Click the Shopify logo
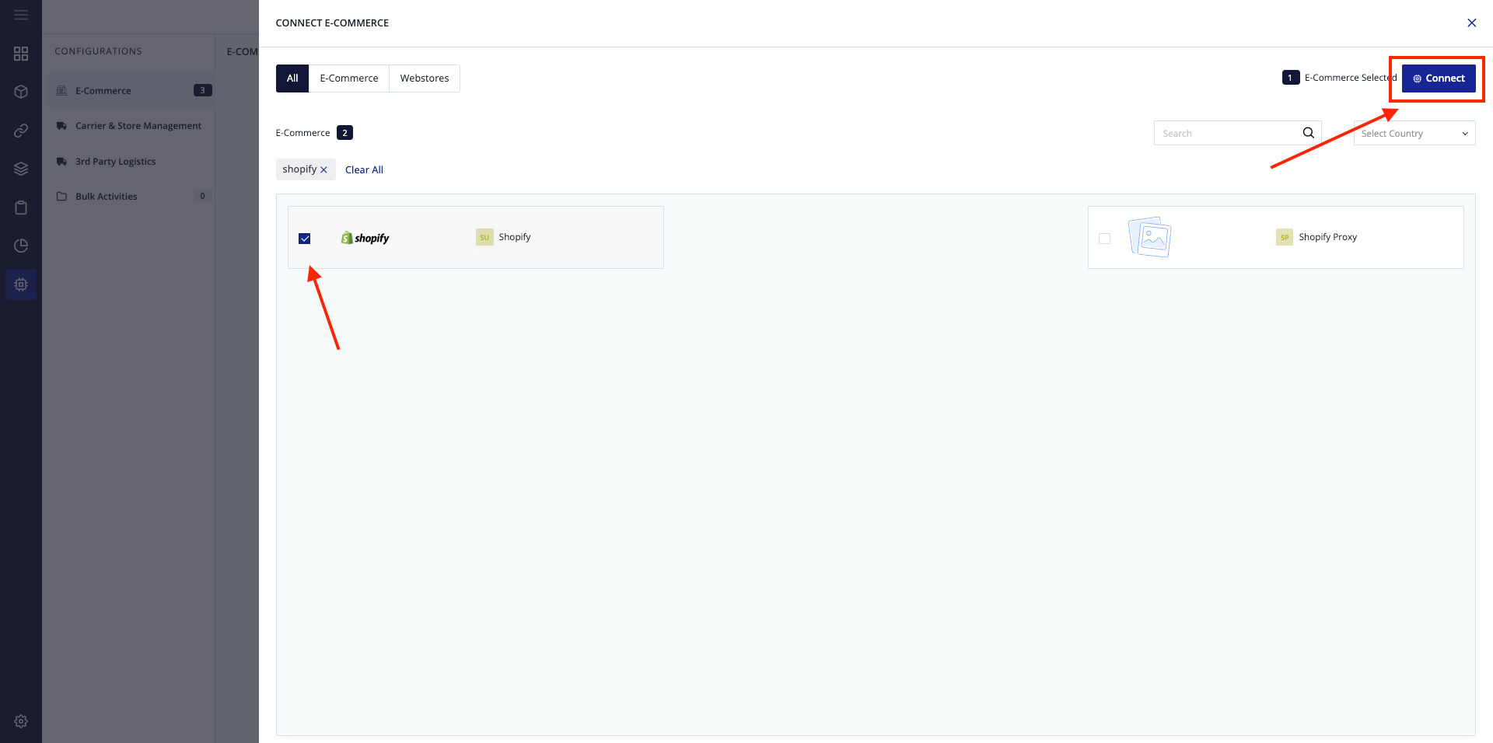Screen dimensions: 1493x743 click(365, 238)
